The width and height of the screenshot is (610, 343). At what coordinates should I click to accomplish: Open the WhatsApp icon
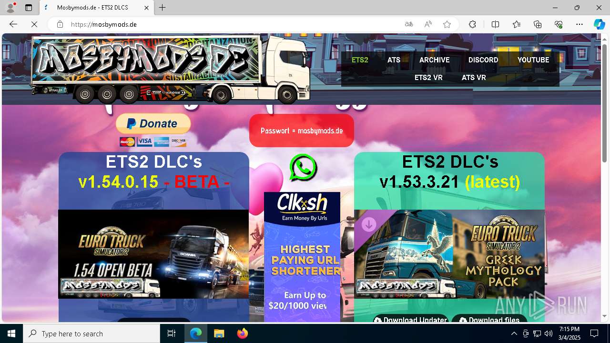(x=303, y=167)
